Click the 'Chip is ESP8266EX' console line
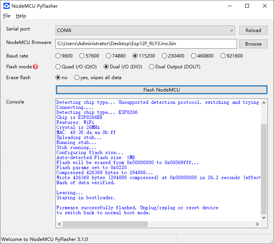Screen dimensions: 274x244 coord(79,117)
